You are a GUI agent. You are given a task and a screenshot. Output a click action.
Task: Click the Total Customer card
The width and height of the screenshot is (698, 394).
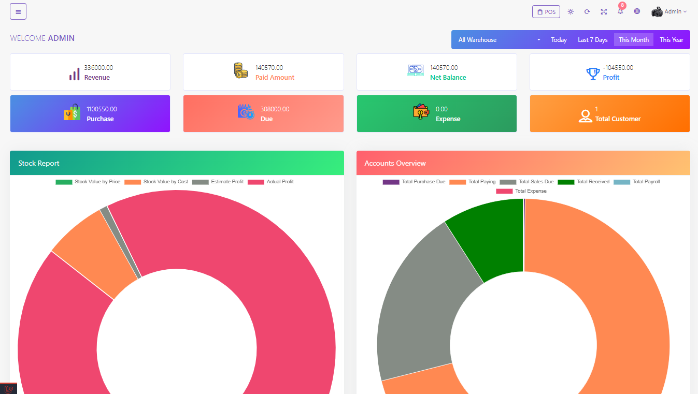609,114
